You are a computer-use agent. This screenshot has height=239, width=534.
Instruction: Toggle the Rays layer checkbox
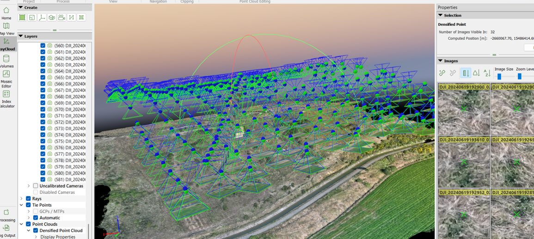point(28,198)
